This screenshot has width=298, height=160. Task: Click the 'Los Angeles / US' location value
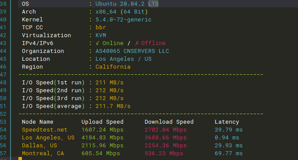(x=123, y=59)
